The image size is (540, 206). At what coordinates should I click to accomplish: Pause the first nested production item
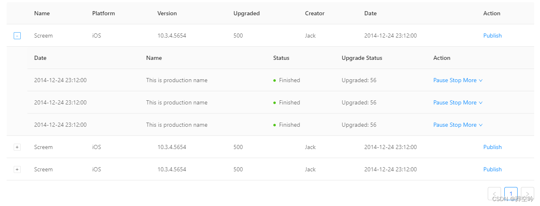(440, 81)
